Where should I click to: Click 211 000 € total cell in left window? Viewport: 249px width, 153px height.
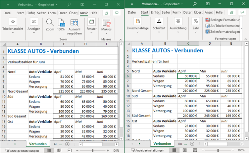coord(64,92)
